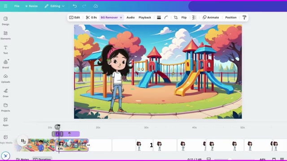The height and width of the screenshot is (161, 287).
Task: Check cloud save status icon
Action: pyautogui.click(x=96, y=6)
